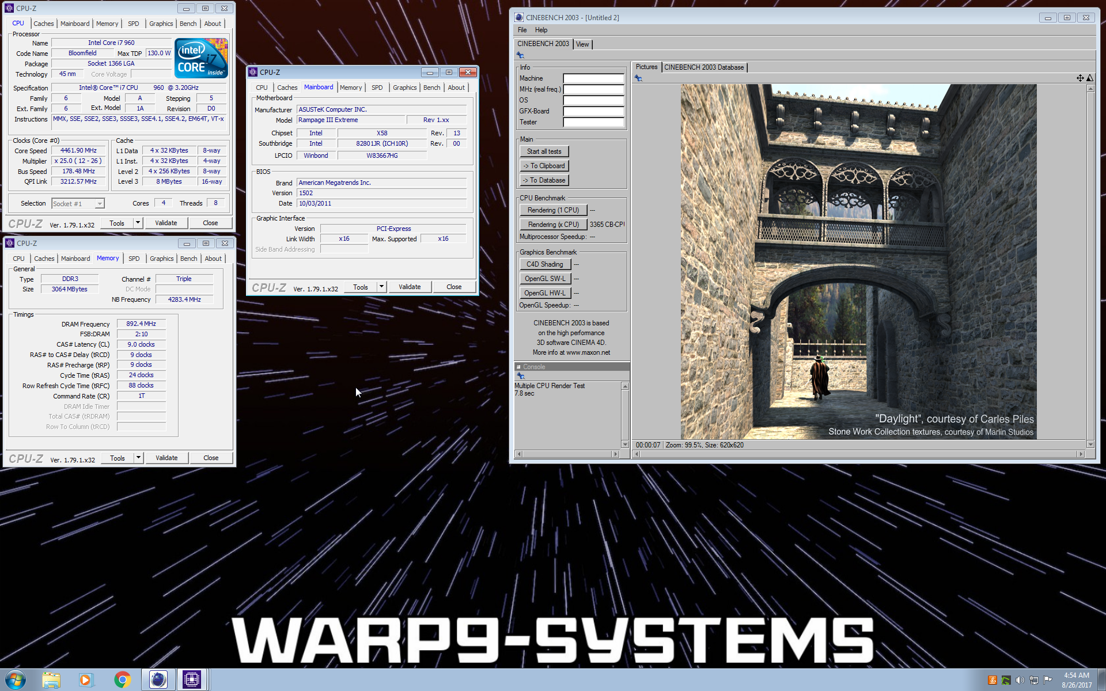The image size is (1106, 691).
Task: Open the SPD tab in the Mainboard CPU-Z window
Action: (x=377, y=88)
